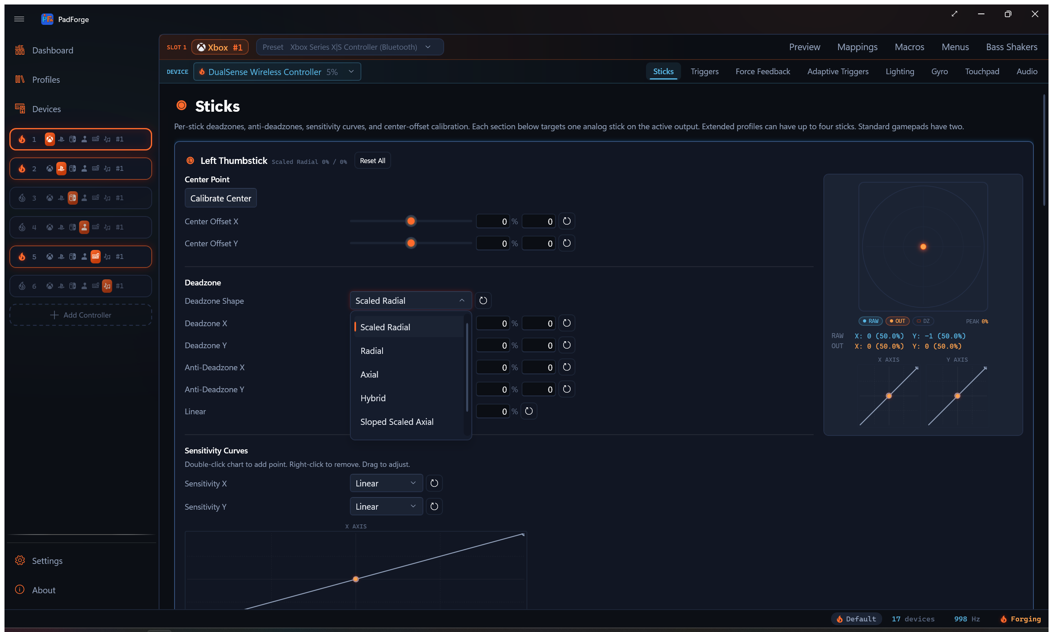Open the Sensitivity X curve dropdown
This screenshot has height=632, width=1053.
point(386,483)
